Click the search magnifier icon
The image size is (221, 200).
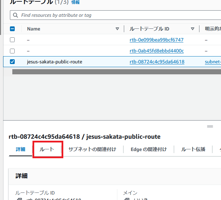click(15, 15)
